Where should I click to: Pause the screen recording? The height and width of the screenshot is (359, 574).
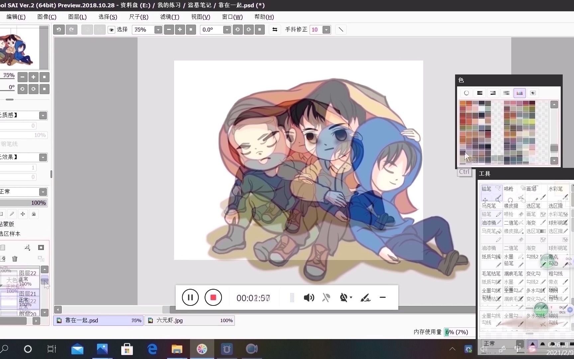(190, 298)
